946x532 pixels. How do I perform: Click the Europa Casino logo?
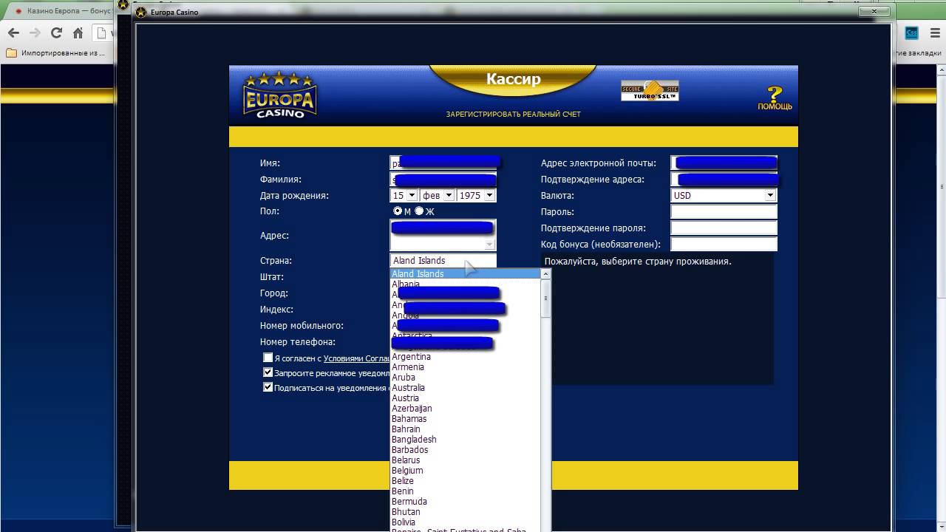click(280, 95)
